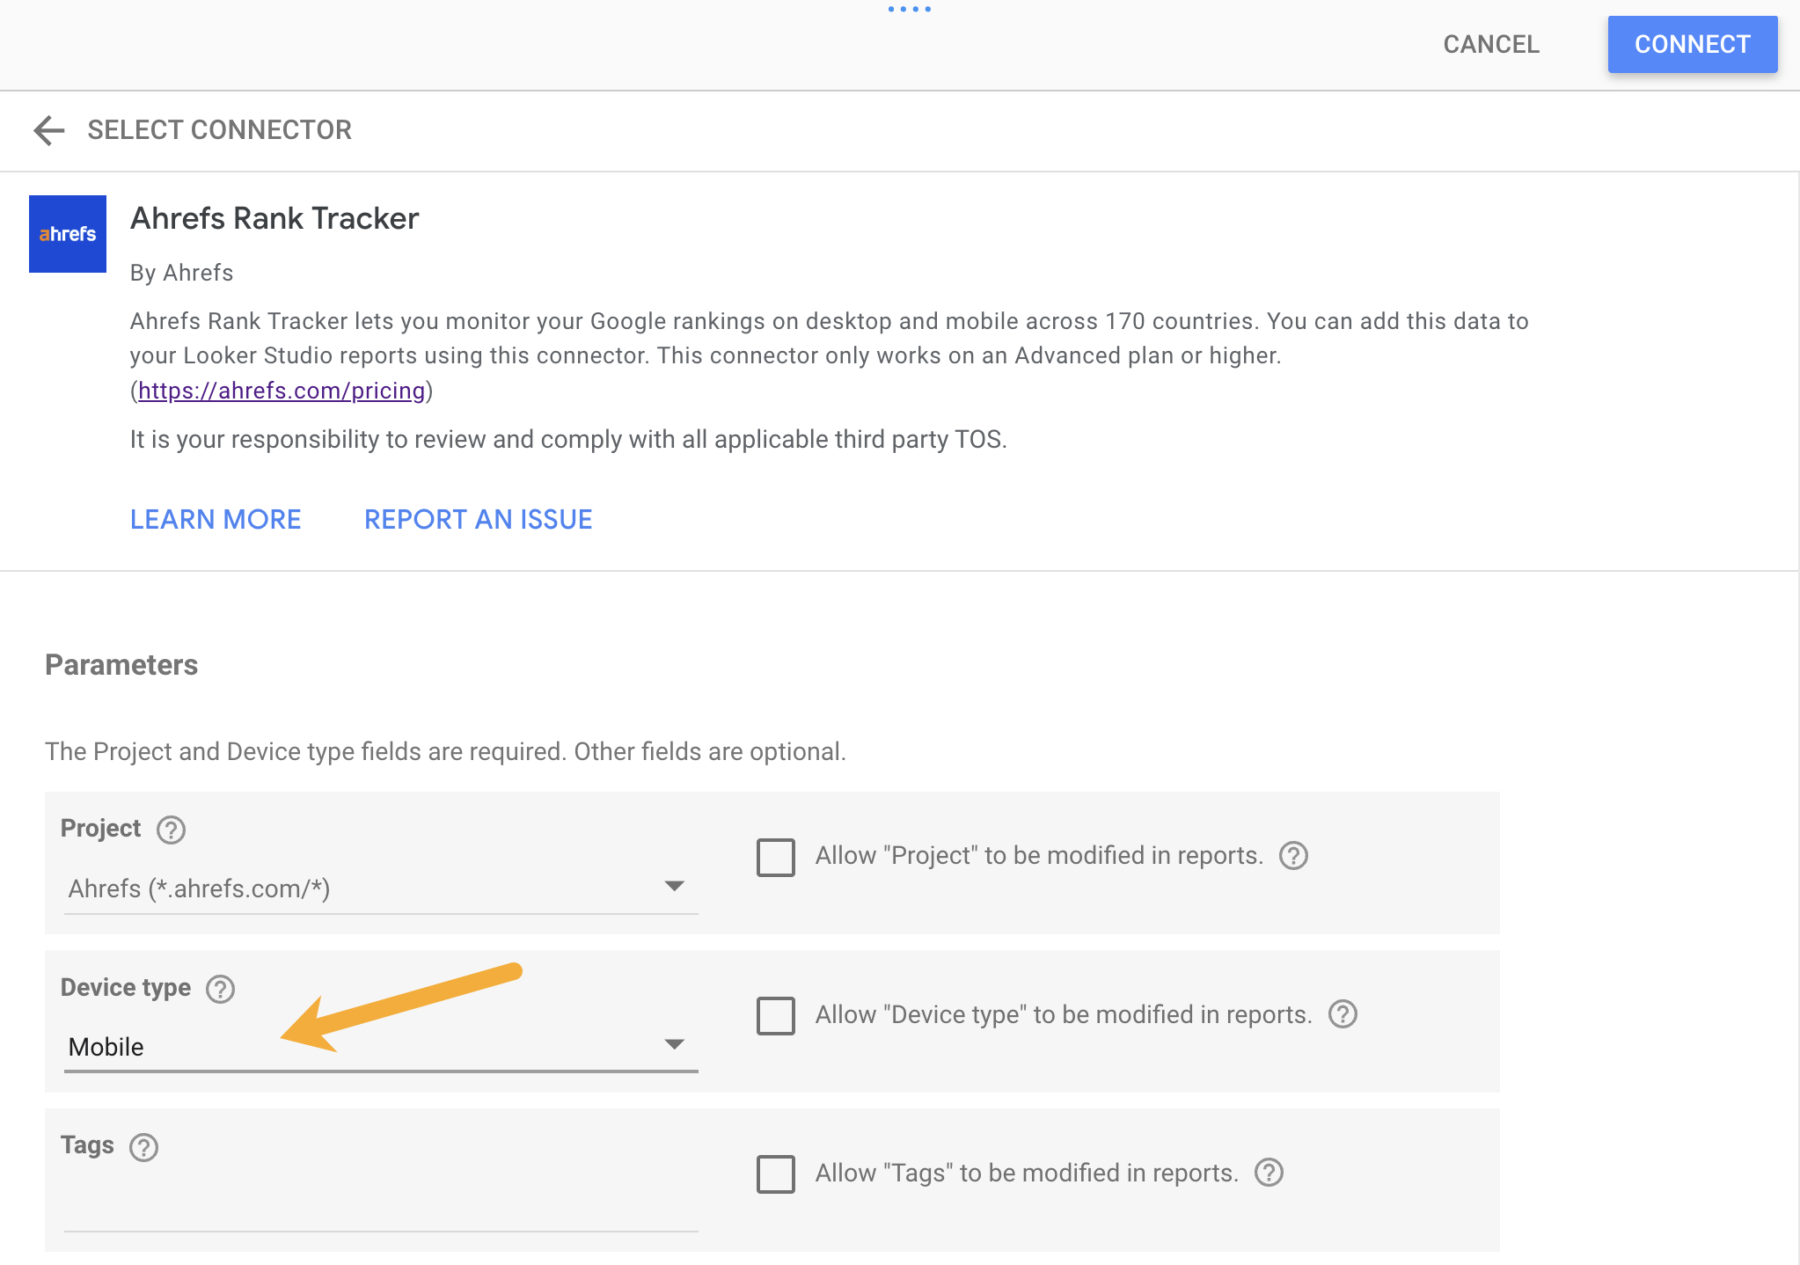Click the Ahrefs connector logo
The height and width of the screenshot is (1265, 1800).
[x=67, y=233]
